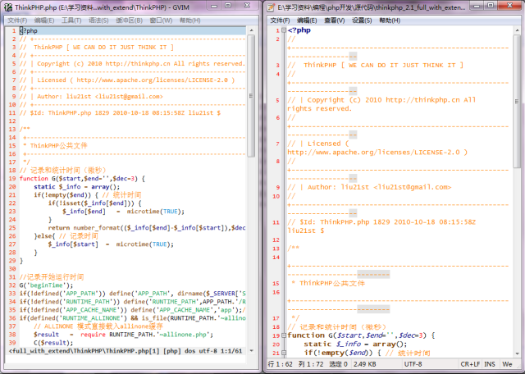
Task: Click the CR+LF line ending indicator
Action: pyautogui.click(x=472, y=363)
